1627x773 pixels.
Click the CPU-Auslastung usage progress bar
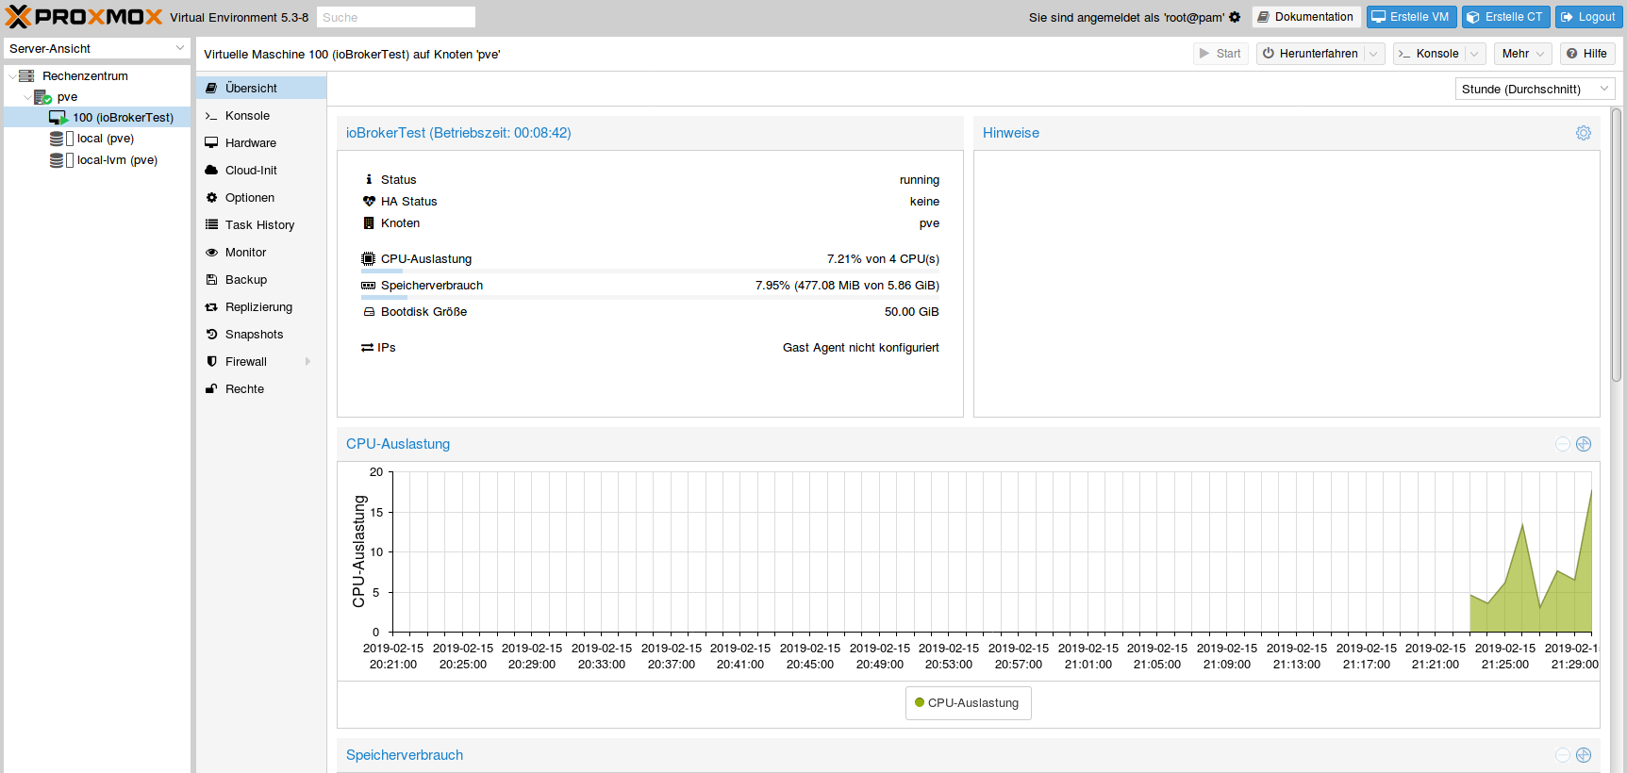tap(650, 271)
